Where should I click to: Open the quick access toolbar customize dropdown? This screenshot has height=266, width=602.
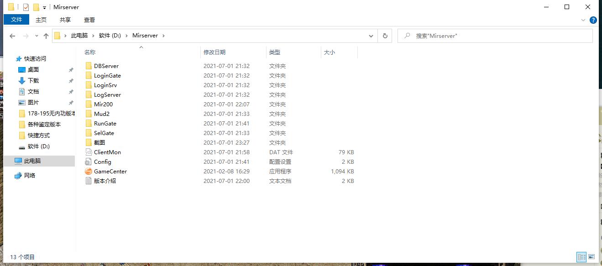tap(44, 7)
